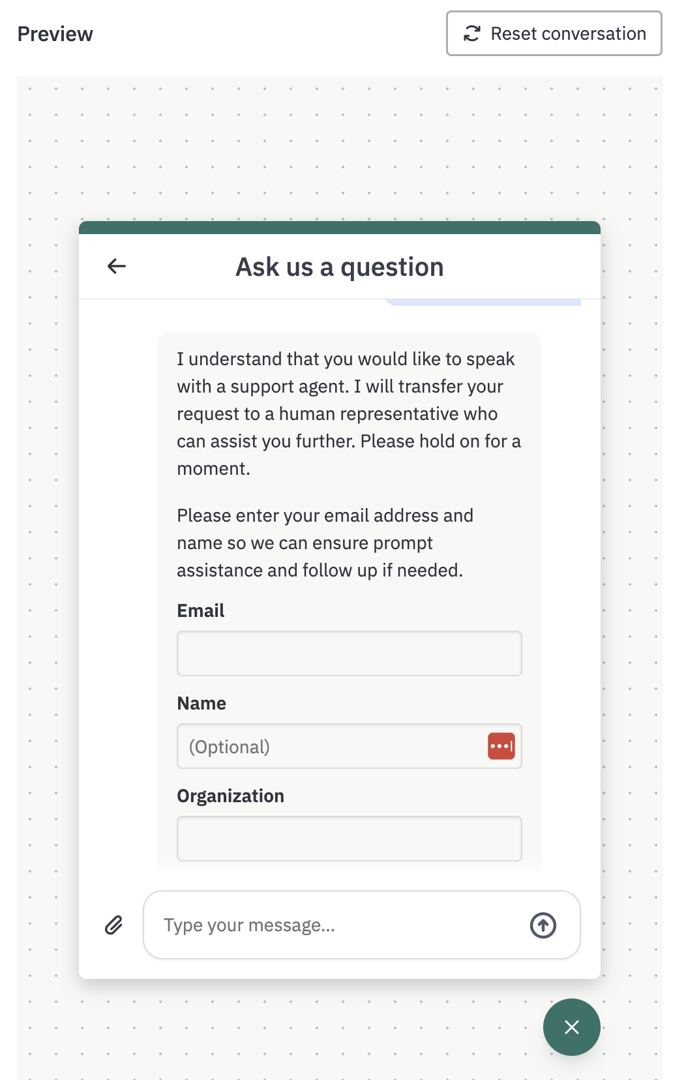This screenshot has width=686, height=1080.
Task: Click the Ask us a question title
Action: 340,267
